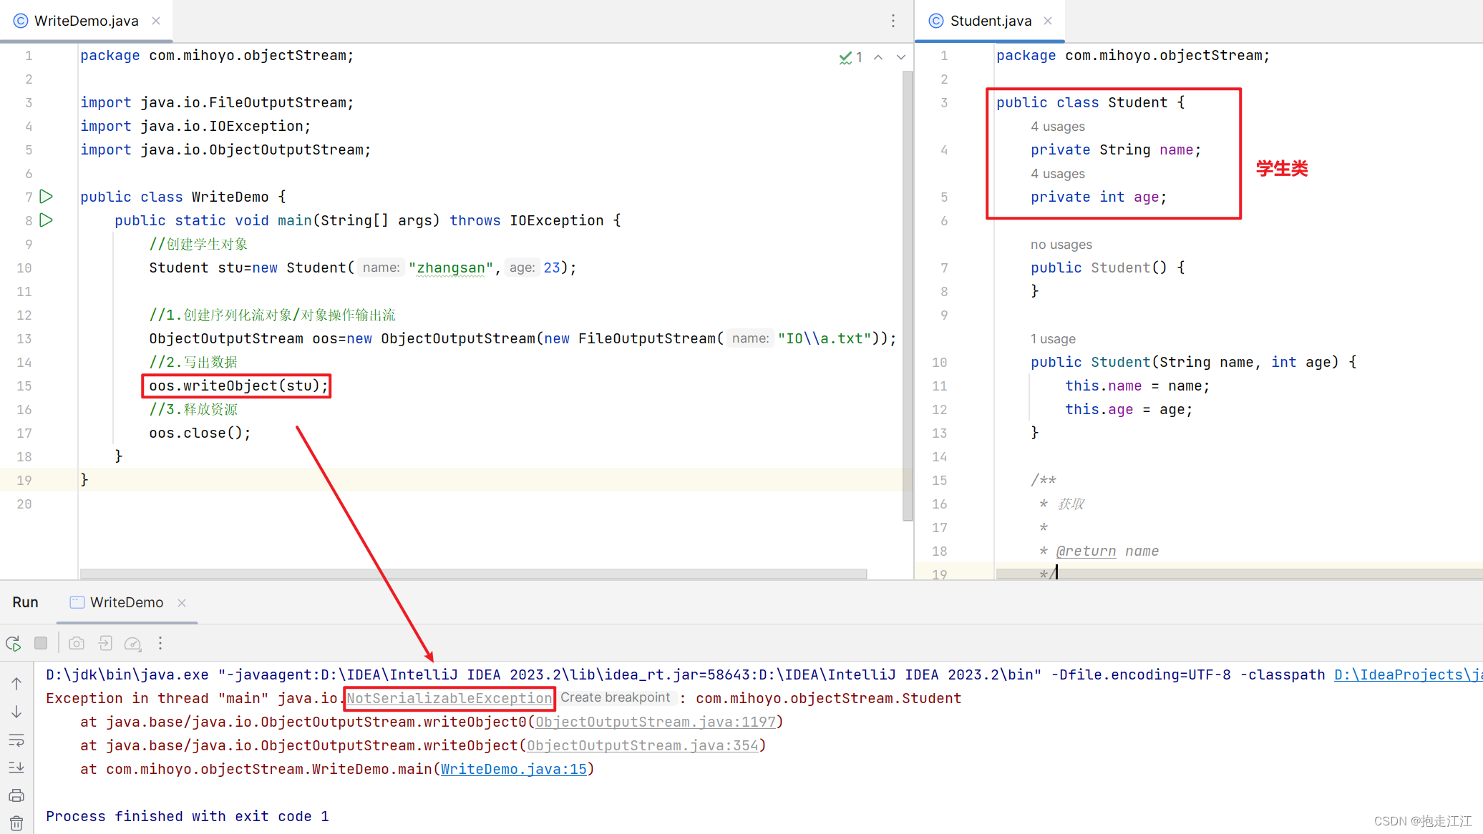Click Down the Stack Trace arrow
Image resolution: width=1483 pixels, height=834 pixels.
tap(16, 712)
